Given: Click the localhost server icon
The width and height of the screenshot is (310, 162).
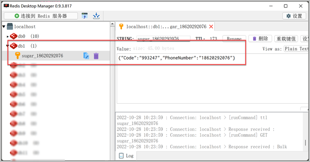Looking at the screenshot, I should 10,27.
